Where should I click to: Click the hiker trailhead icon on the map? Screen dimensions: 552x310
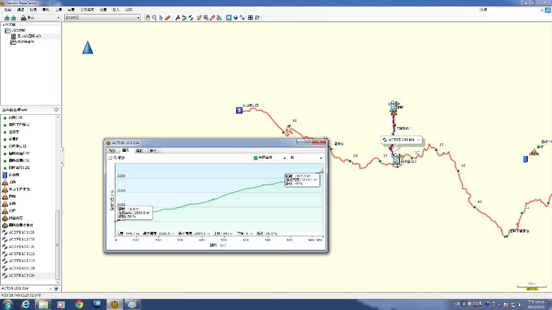239,110
